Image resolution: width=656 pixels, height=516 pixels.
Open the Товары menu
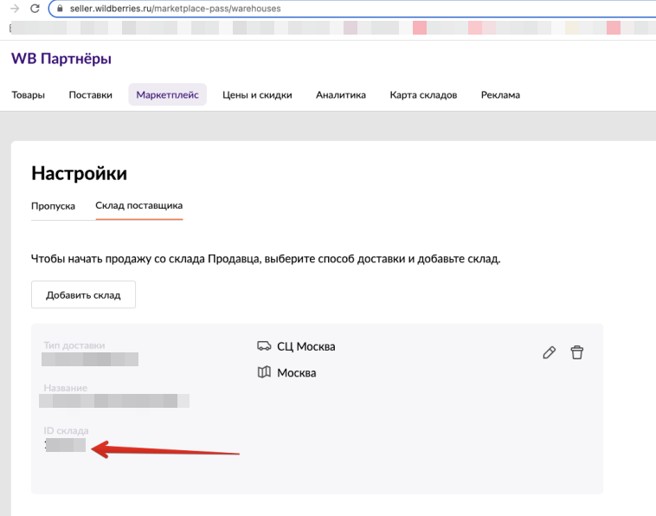(x=28, y=95)
